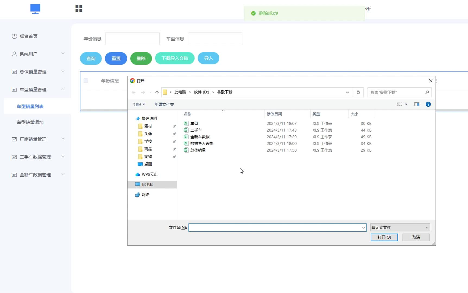Click the blue monitor logo icon
Image resolution: width=468 pixels, height=293 pixels.
[x=35, y=9]
